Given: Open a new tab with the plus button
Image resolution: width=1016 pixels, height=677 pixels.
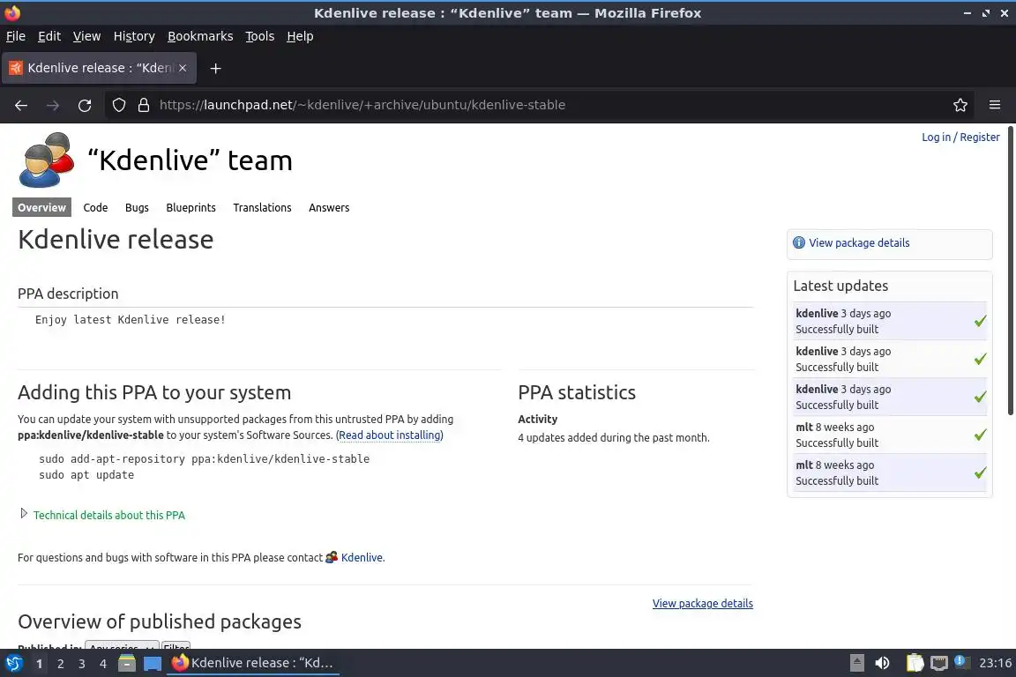Looking at the screenshot, I should pos(216,68).
